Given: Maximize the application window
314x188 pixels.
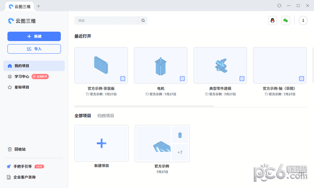Looking at the screenshot, I should [298, 6].
